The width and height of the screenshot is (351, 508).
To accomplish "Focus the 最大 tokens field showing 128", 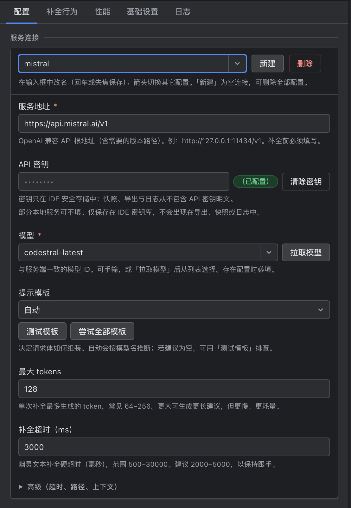I will click(174, 389).
